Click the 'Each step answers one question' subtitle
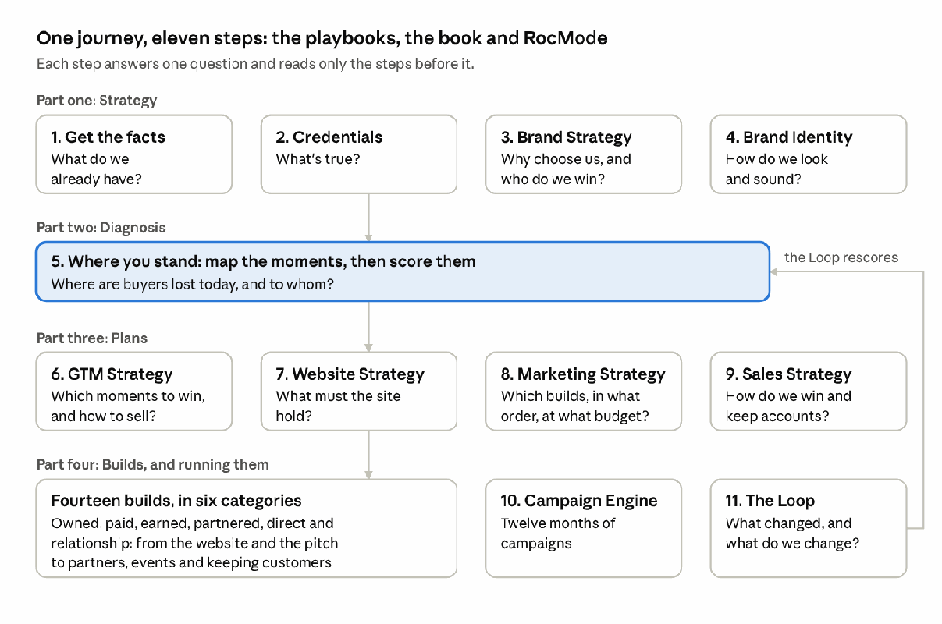 [x=255, y=64]
